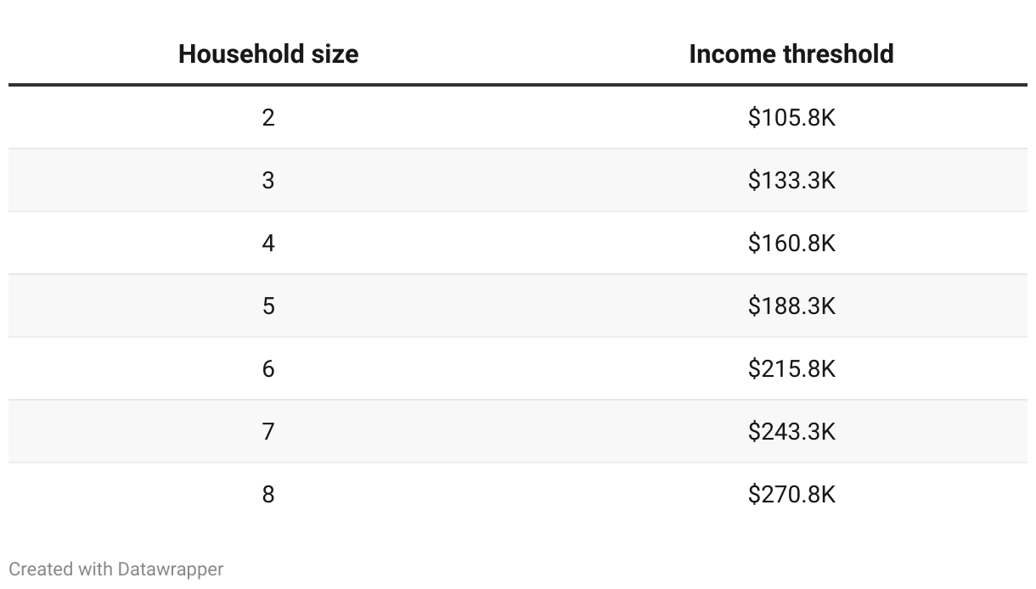This screenshot has width=1036, height=589.
Task: Click the $105.8K income threshold value
Action: [791, 117]
